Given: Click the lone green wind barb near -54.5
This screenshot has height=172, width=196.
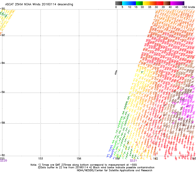Looking at the screenshot, I should click(142, 72).
